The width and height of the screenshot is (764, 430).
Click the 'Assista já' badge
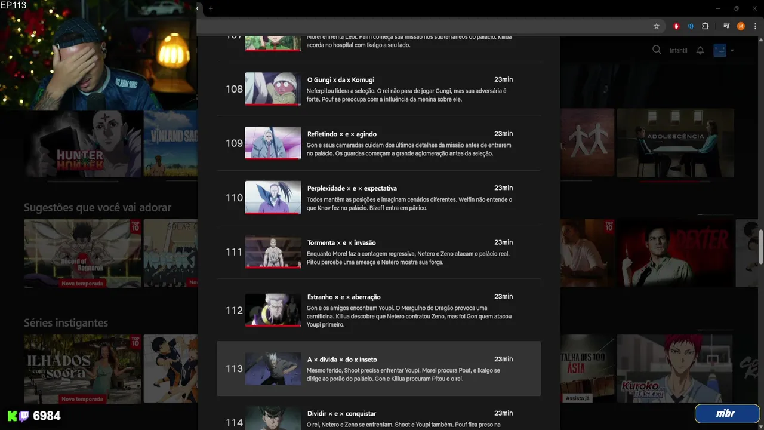(x=578, y=398)
